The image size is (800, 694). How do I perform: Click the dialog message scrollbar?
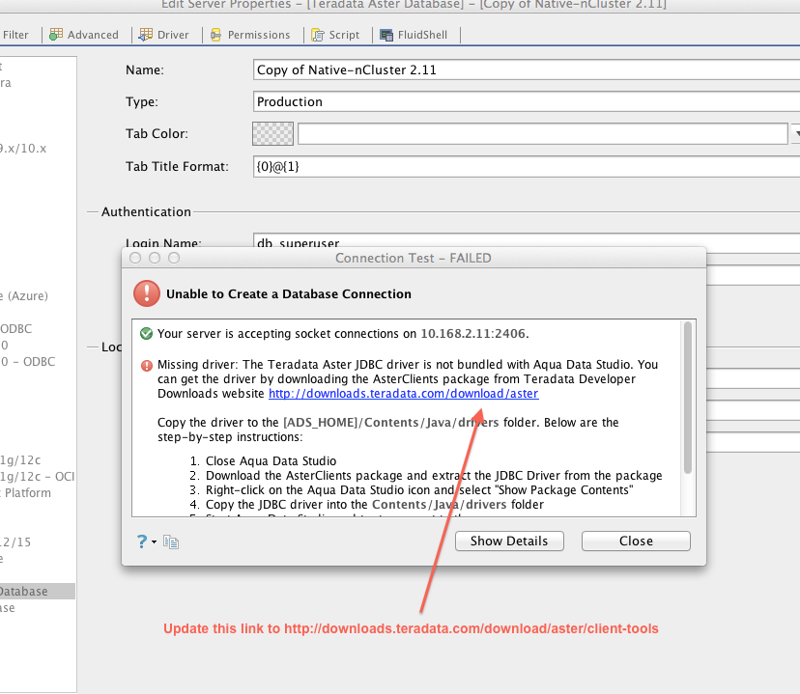pyautogui.click(x=688, y=398)
